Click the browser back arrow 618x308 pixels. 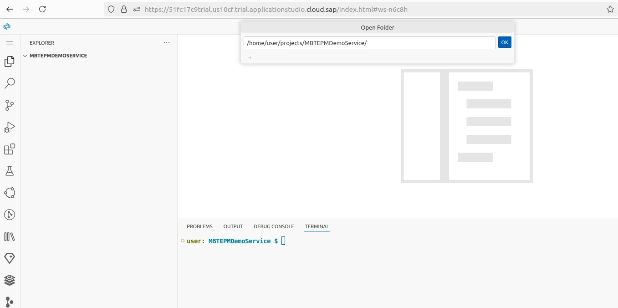pos(10,9)
